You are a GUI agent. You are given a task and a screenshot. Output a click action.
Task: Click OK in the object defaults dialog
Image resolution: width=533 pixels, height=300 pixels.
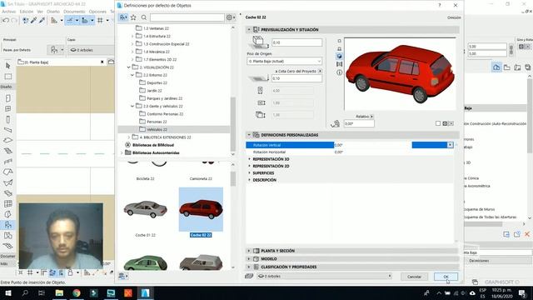[x=446, y=277]
